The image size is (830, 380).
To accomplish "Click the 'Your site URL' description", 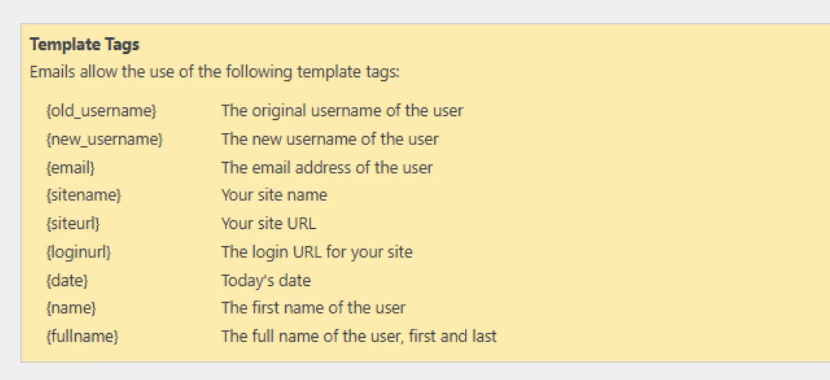I will (268, 224).
